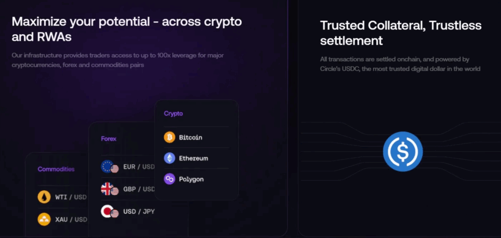Click the Ethereum diamond icon

point(169,158)
